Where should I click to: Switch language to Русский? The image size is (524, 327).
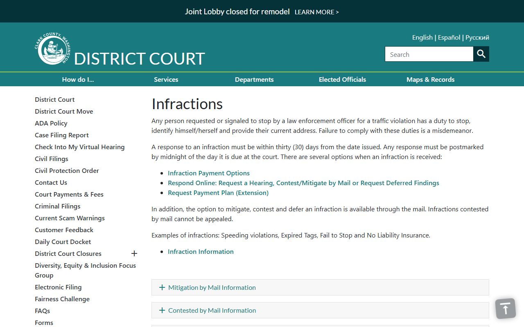[x=477, y=37]
